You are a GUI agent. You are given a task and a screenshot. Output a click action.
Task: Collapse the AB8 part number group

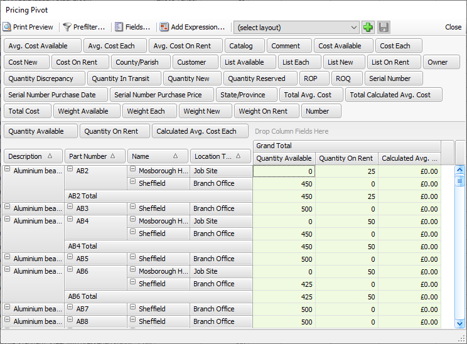click(70, 320)
